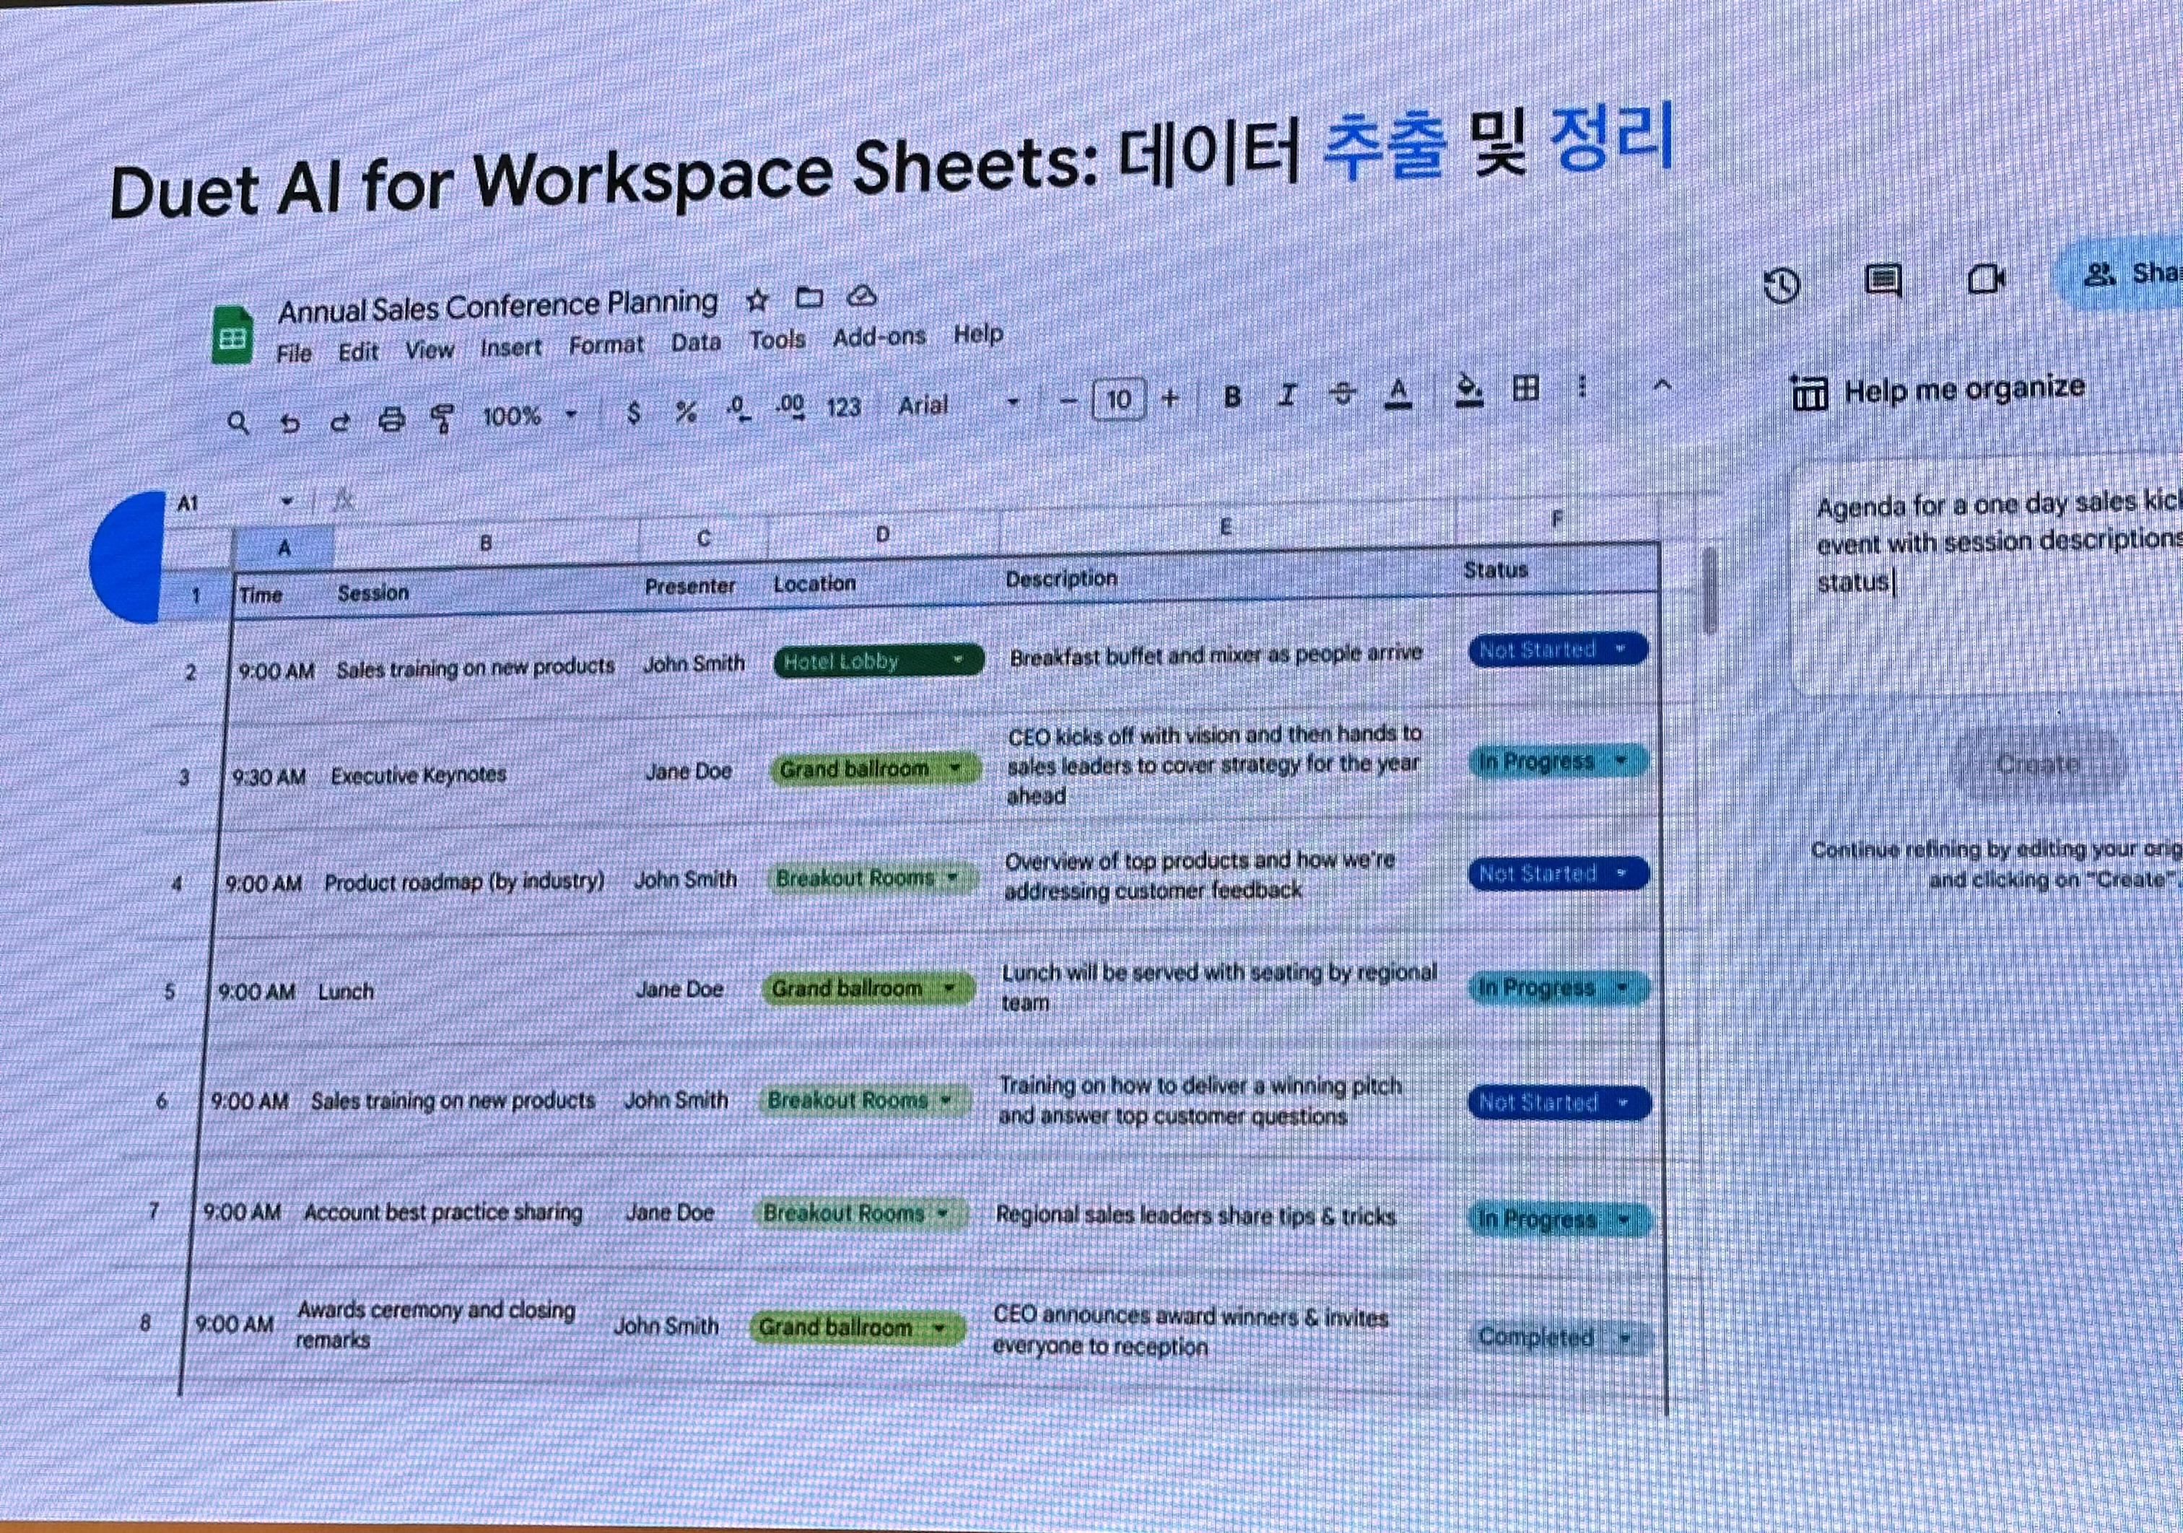Click the Share button
Viewport: 2183px width, 1533px height.
pos(2130,275)
